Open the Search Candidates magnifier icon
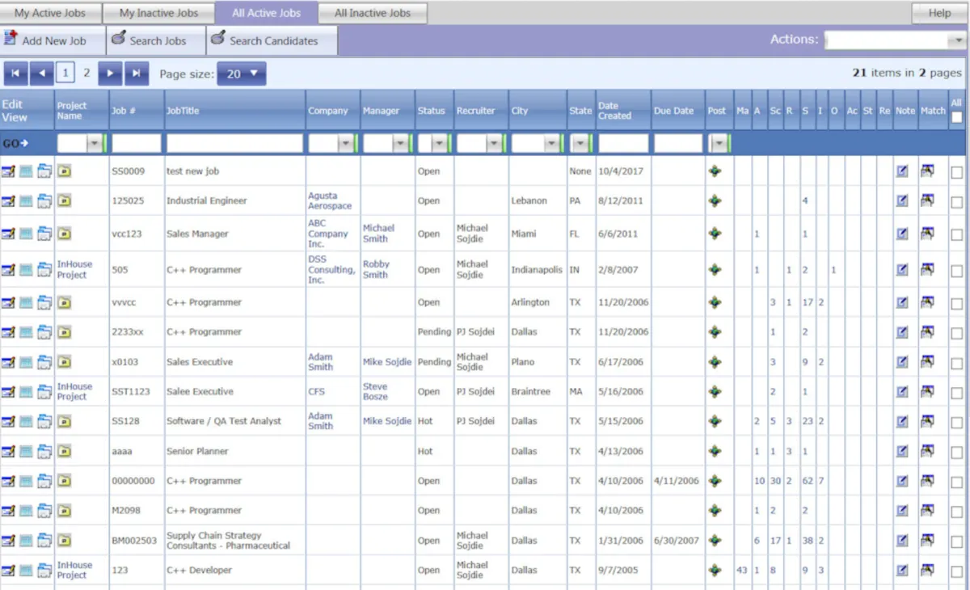This screenshot has height=590, width=970. point(218,40)
